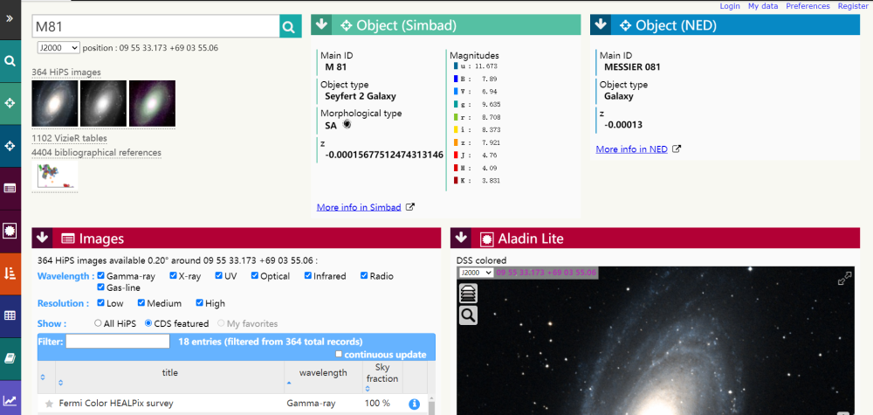Screen dimensions: 873x415
Task: Click the purple-tinted third M81 HiPS thumbnail
Action: (152, 103)
